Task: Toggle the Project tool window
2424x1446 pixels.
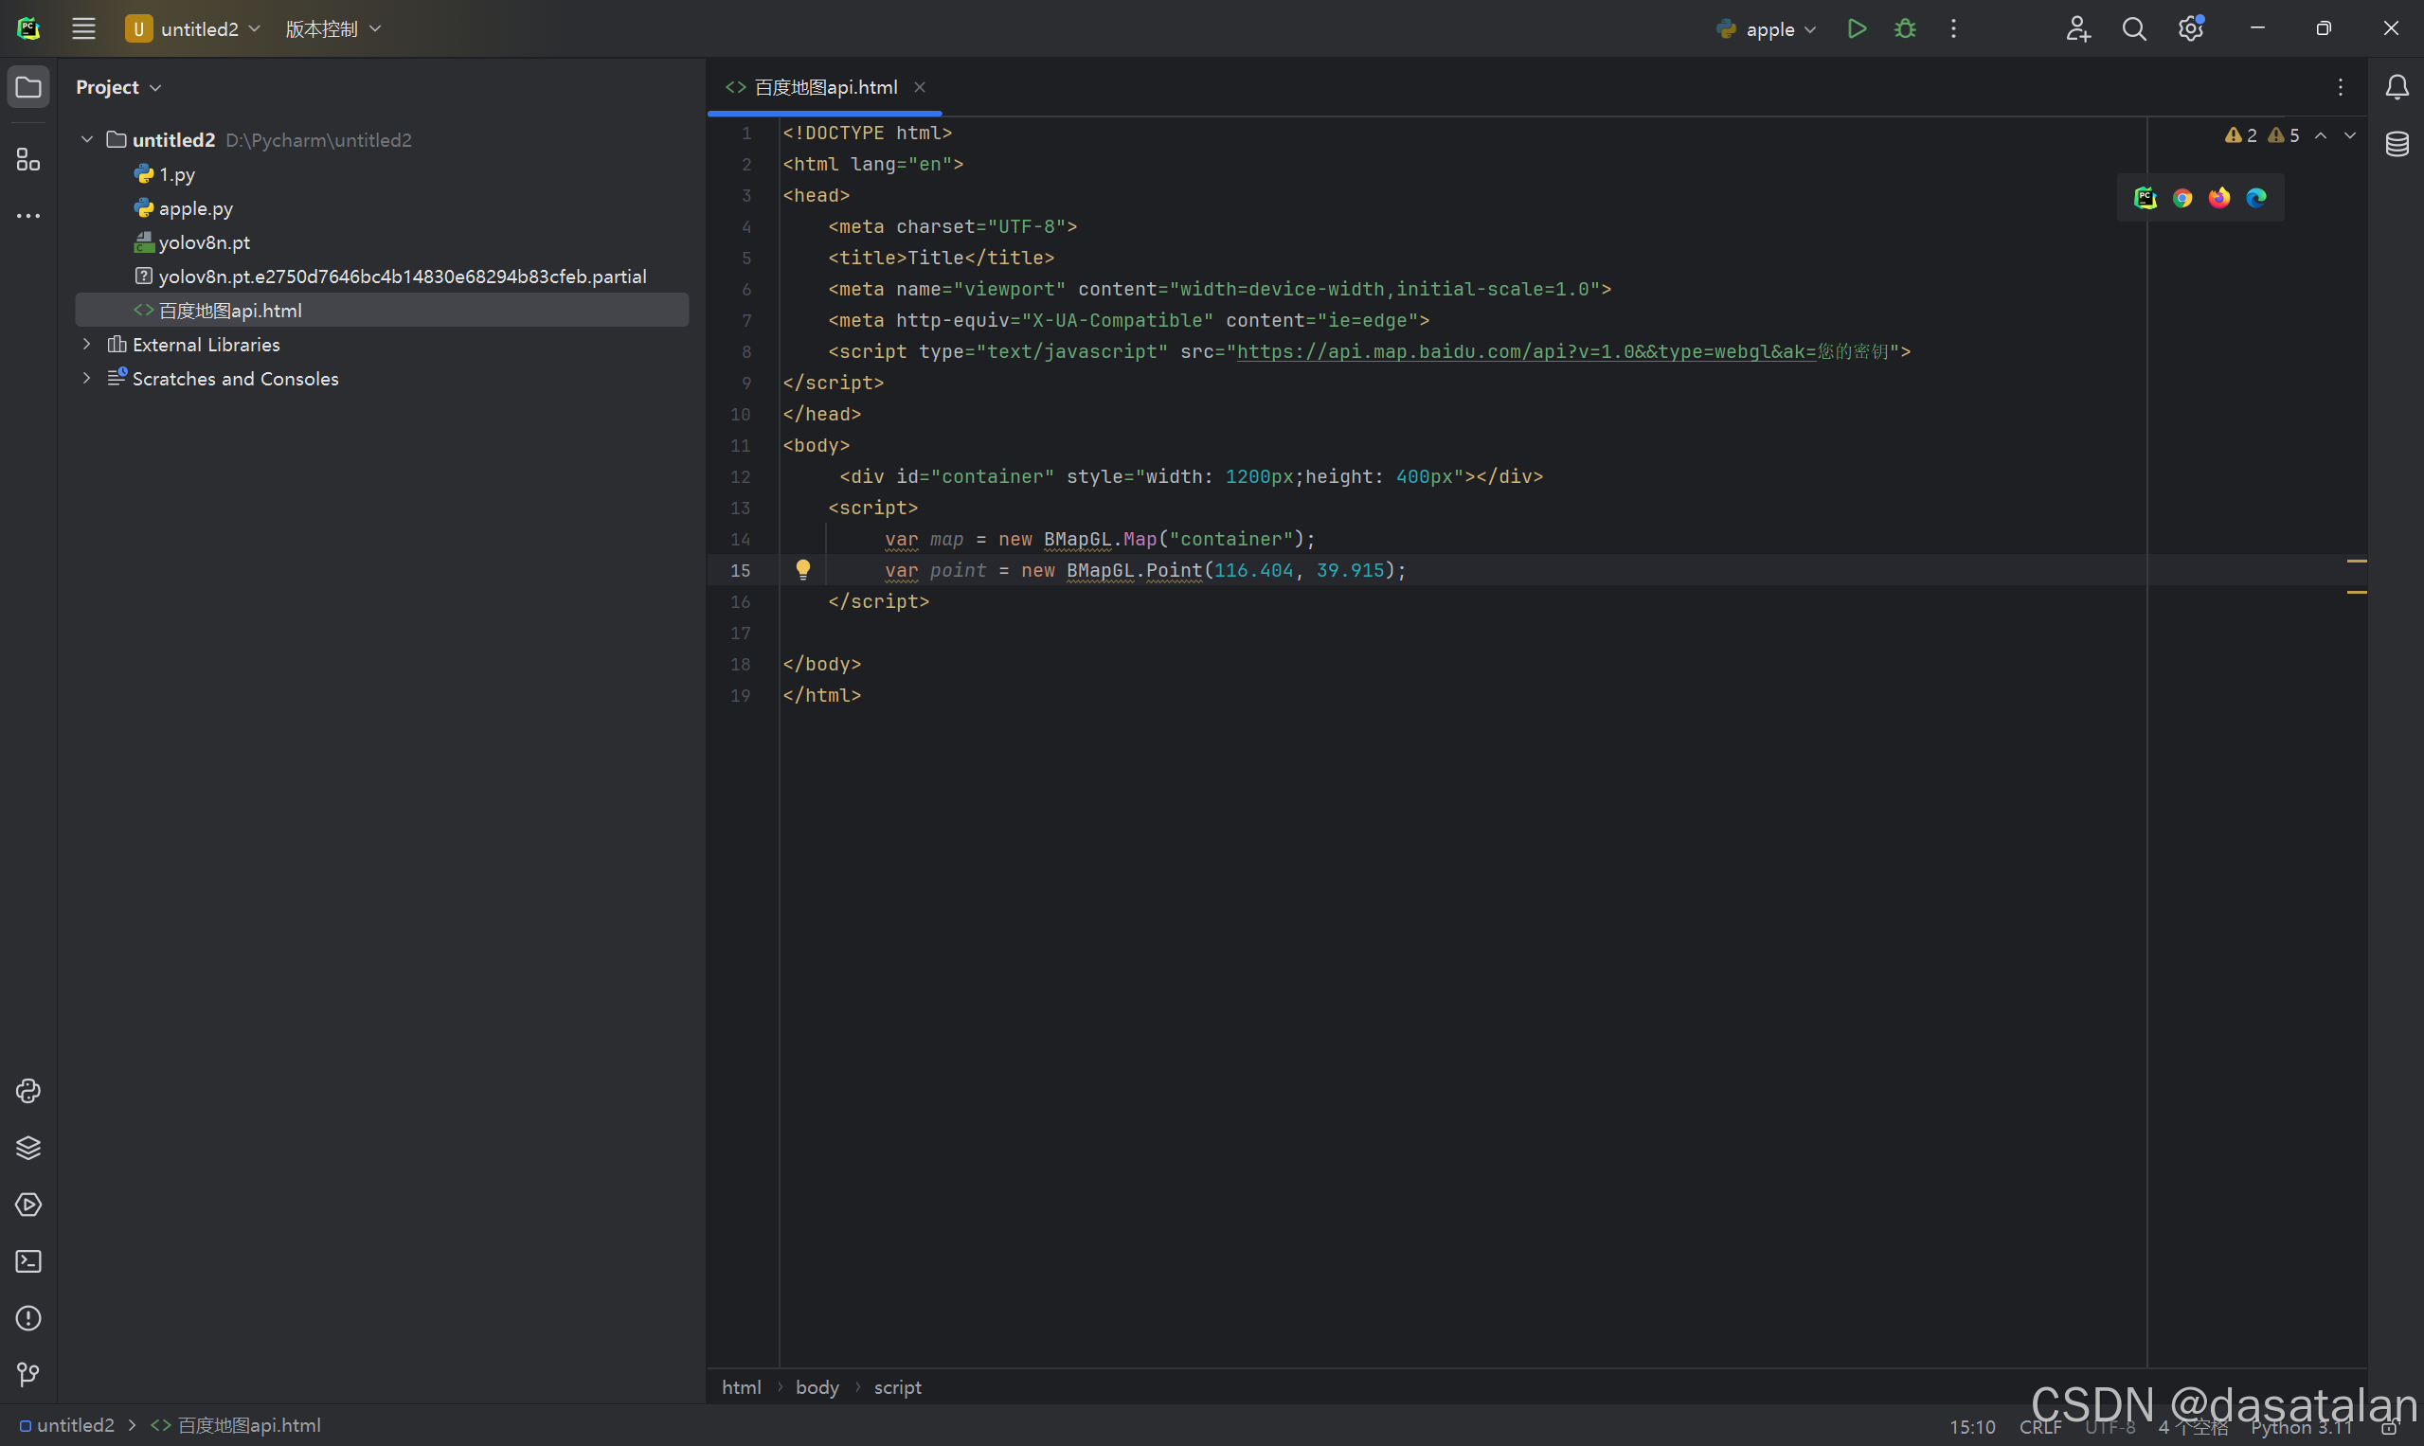Action: pyautogui.click(x=28, y=88)
